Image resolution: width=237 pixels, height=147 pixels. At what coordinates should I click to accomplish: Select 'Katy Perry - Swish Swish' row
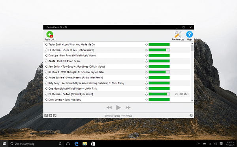pos(117,83)
